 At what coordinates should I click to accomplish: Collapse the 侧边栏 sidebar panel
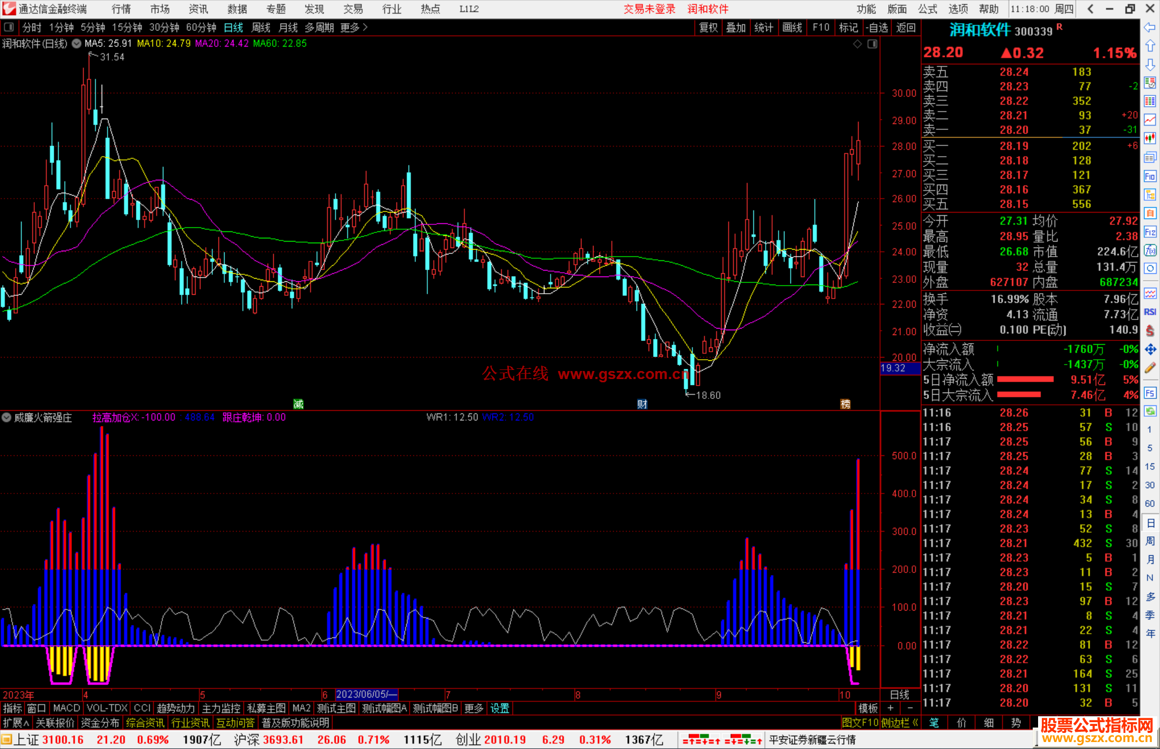(x=900, y=723)
